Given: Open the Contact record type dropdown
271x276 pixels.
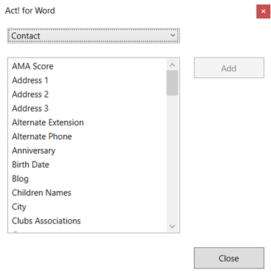Looking at the screenshot, I should pos(93,36).
